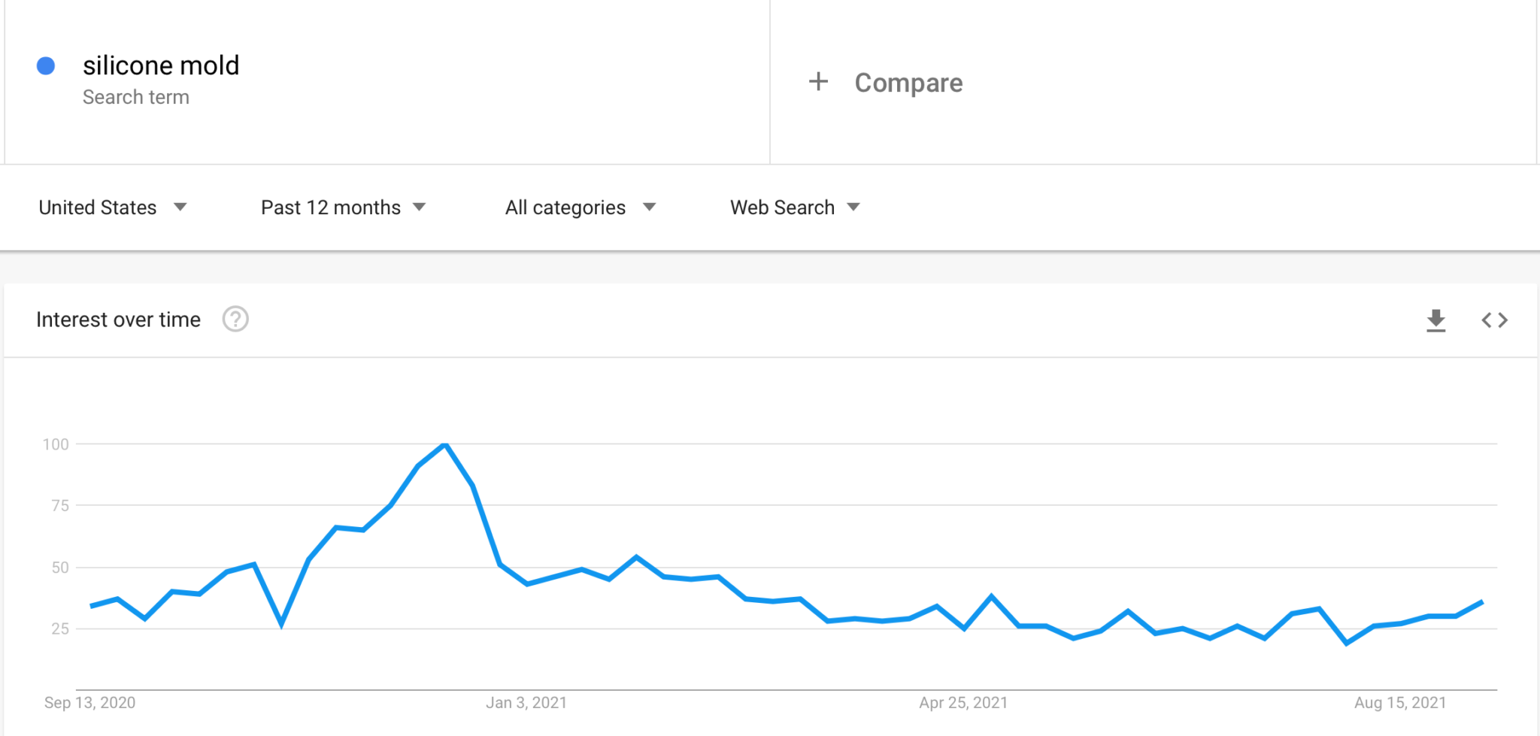This screenshot has height=736, width=1540.
Task: Click the Interest over time heading
Action: pos(118,320)
